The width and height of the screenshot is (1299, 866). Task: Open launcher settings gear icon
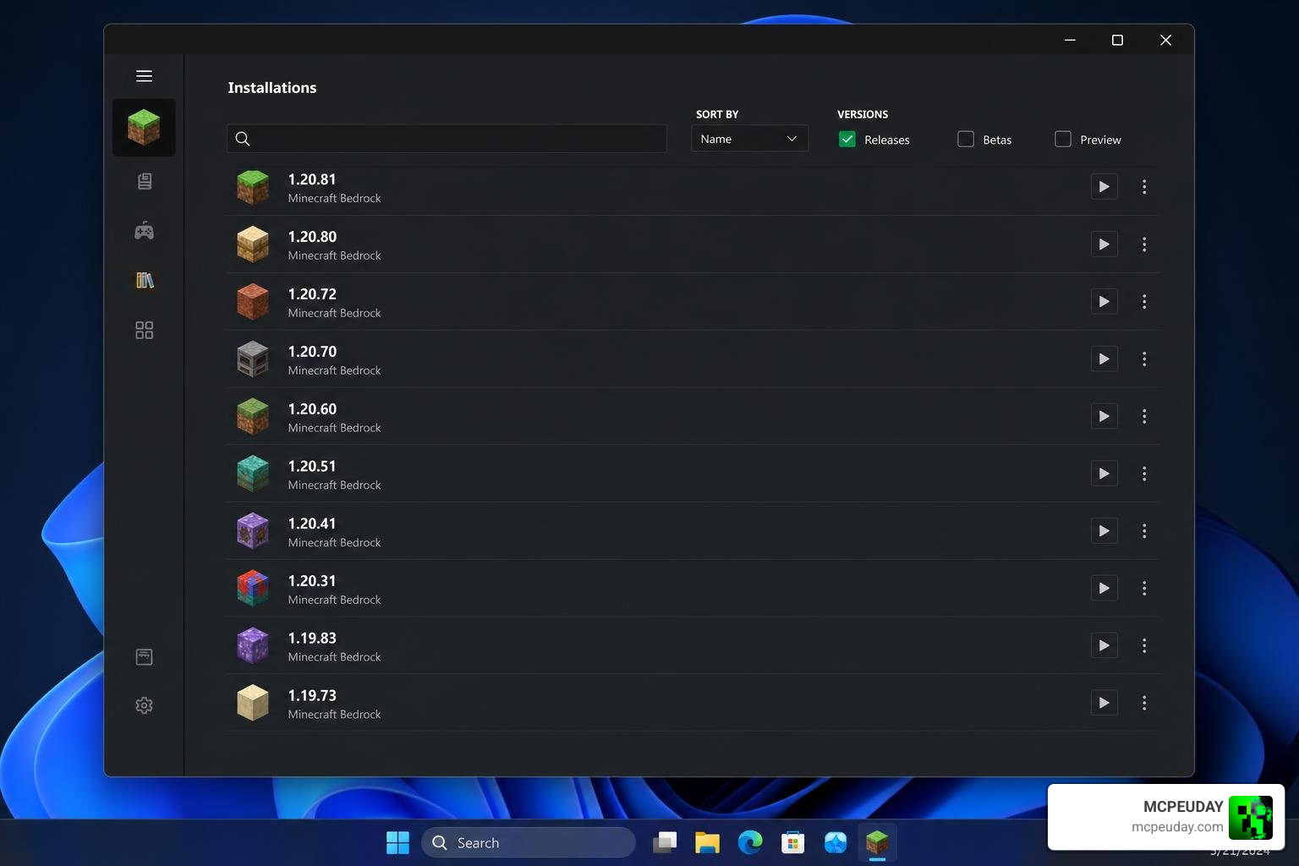(145, 705)
